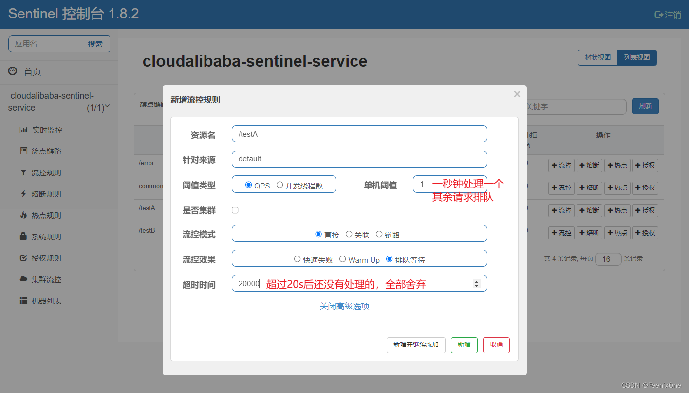Open 簇点链路 list icon in sidebar

coord(23,151)
